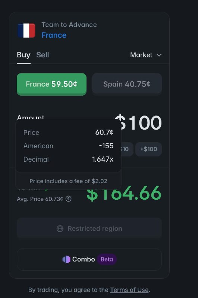Click the France flag icon
Viewport: 198px width, 298px height.
pyautogui.click(x=26, y=31)
